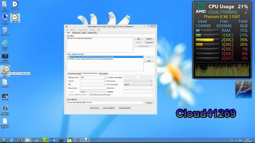Open Internet Explorer from the taskbar
Screen dimensions: 255x143
[12, 140]
